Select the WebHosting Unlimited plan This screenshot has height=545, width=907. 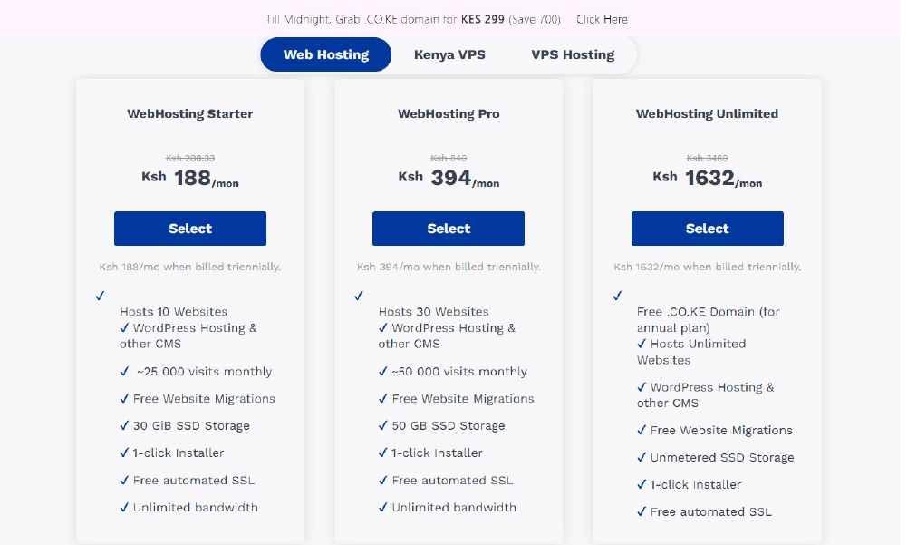[x=707, y=229]
